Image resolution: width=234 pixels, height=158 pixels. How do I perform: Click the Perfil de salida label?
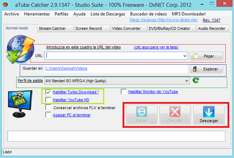[x=30, y=80]
